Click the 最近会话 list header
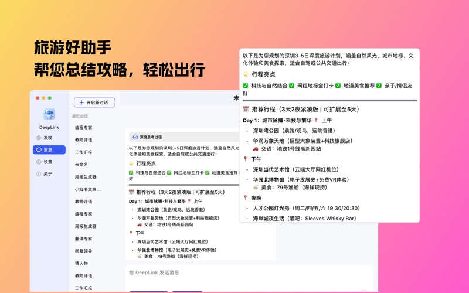The height and width of the screenshot is (293, 469). pos(80,116)
